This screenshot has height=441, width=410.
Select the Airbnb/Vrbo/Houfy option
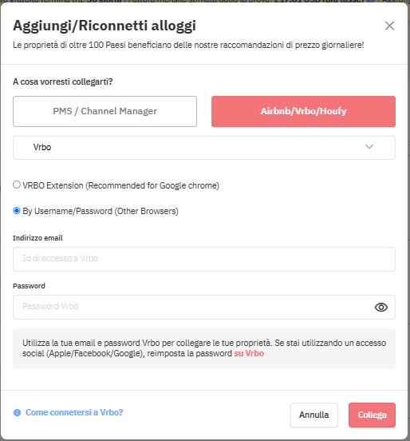303,111
